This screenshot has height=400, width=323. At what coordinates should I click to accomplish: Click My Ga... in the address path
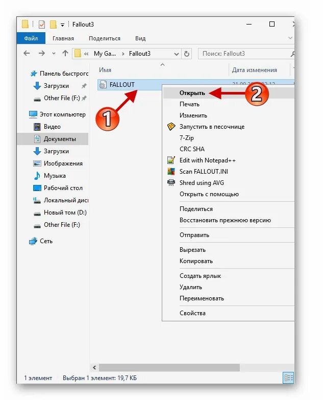click(x=105, y=54)
